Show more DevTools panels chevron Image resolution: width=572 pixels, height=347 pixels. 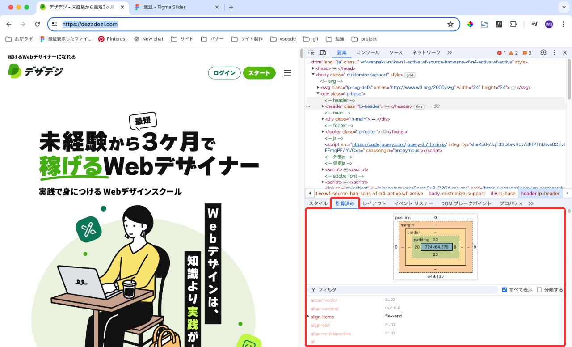pyautogui.click(x=450, y=52)
